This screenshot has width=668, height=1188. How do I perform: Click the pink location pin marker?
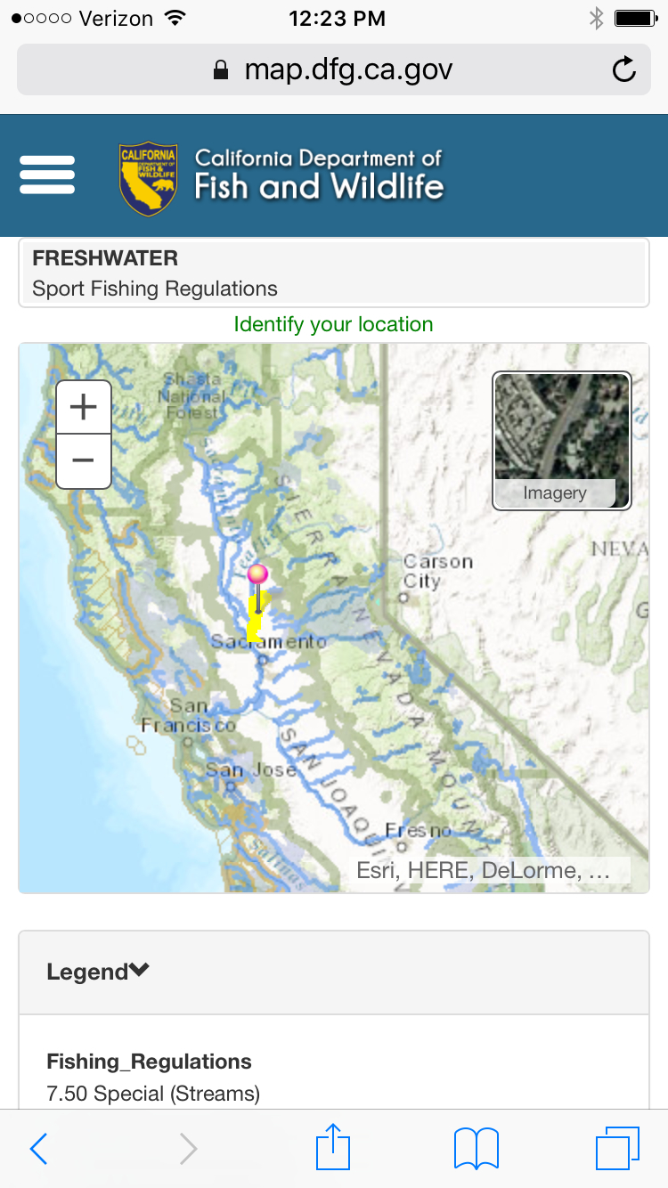point(257,574)
